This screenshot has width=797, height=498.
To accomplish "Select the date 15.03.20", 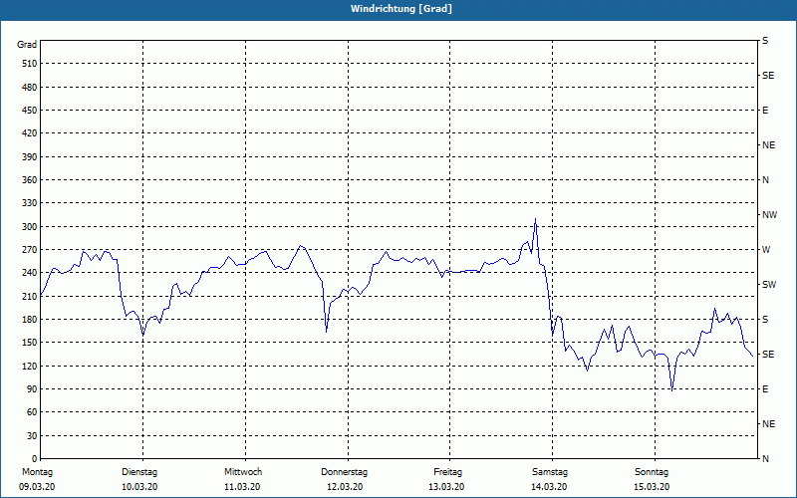I will click(652, 487).
